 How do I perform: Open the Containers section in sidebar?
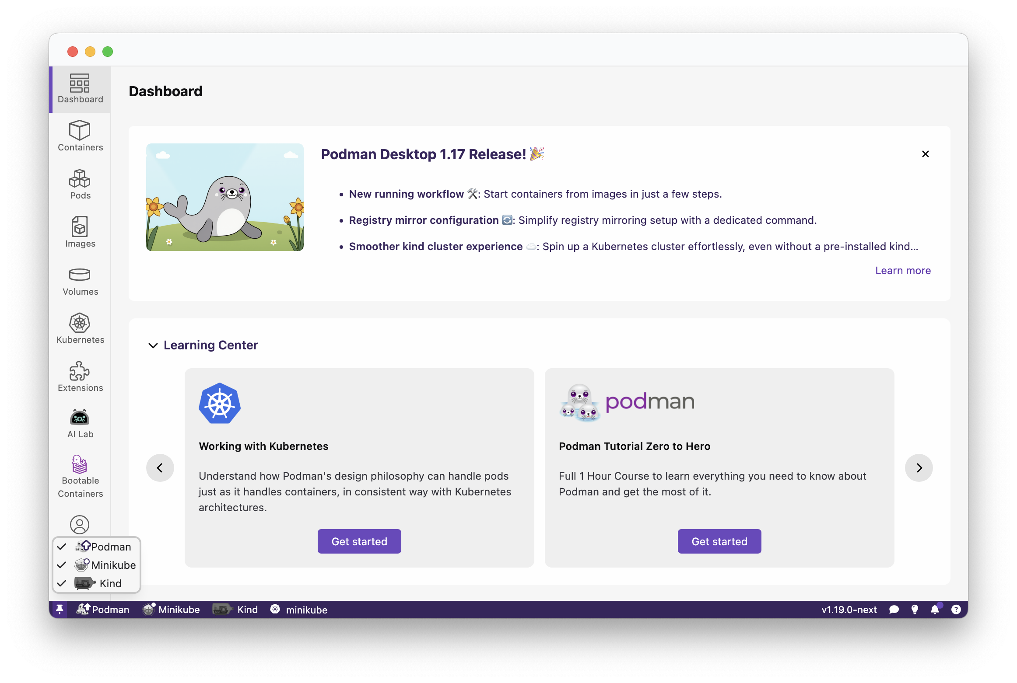point(80,136)
